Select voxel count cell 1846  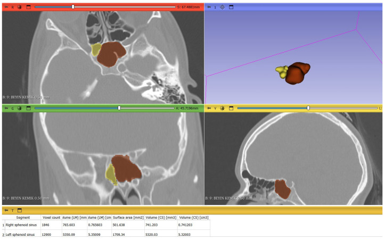coord(51,225)
